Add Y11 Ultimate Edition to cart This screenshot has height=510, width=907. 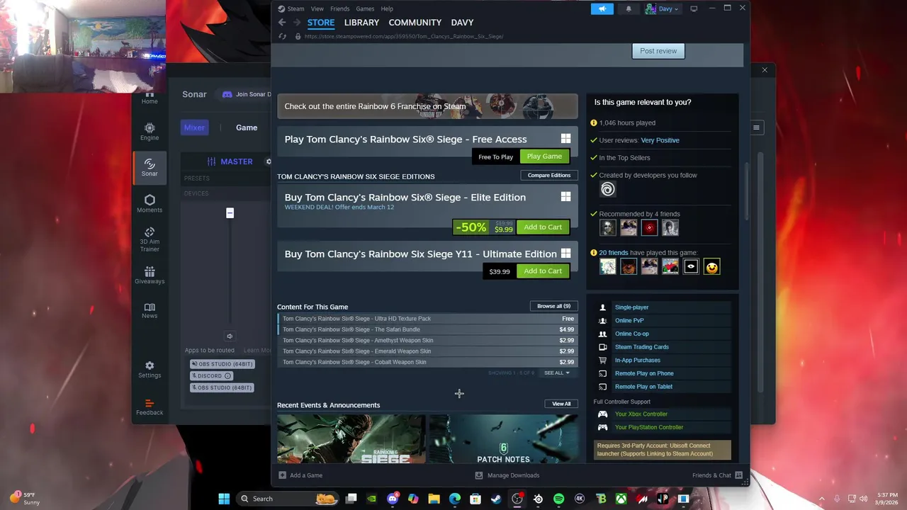(543, 271)
